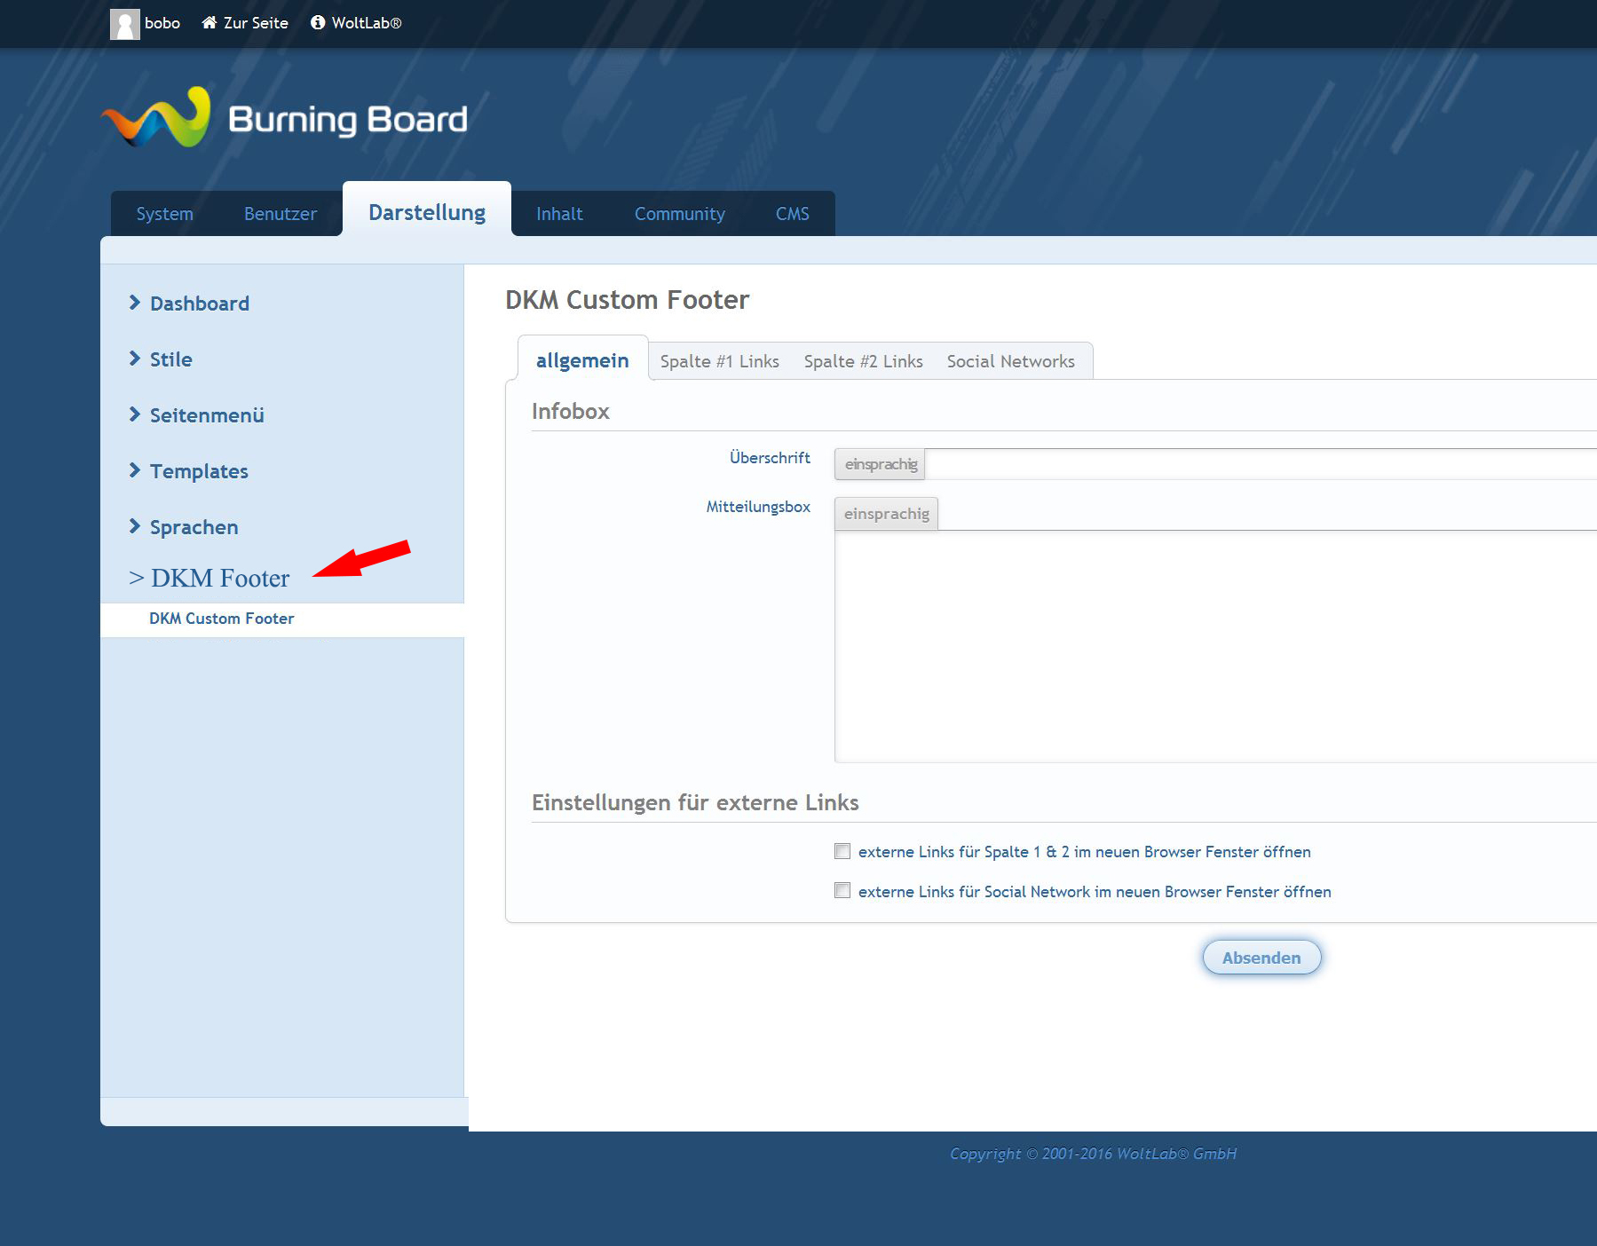Open the Community main menu tab

(x=679, y=214)
